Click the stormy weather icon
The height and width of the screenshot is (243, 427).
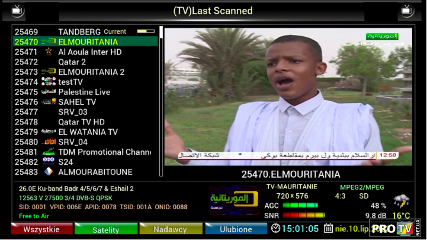point(401,202)
